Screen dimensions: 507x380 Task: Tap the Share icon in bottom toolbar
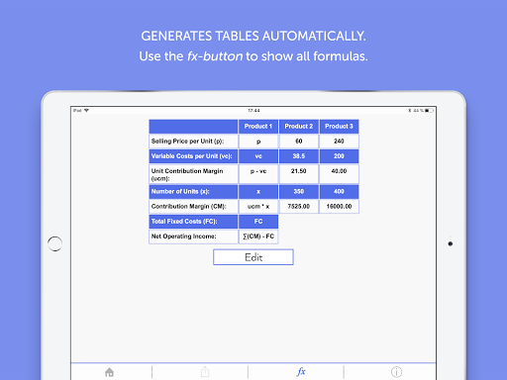click(205, 372)
